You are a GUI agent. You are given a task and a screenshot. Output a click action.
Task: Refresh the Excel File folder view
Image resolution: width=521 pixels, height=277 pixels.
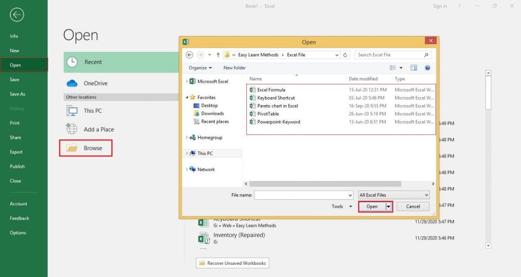point(345,55)
